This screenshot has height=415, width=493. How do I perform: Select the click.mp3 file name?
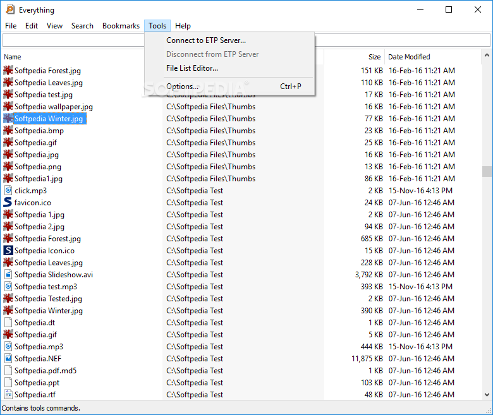pos(30,190)
